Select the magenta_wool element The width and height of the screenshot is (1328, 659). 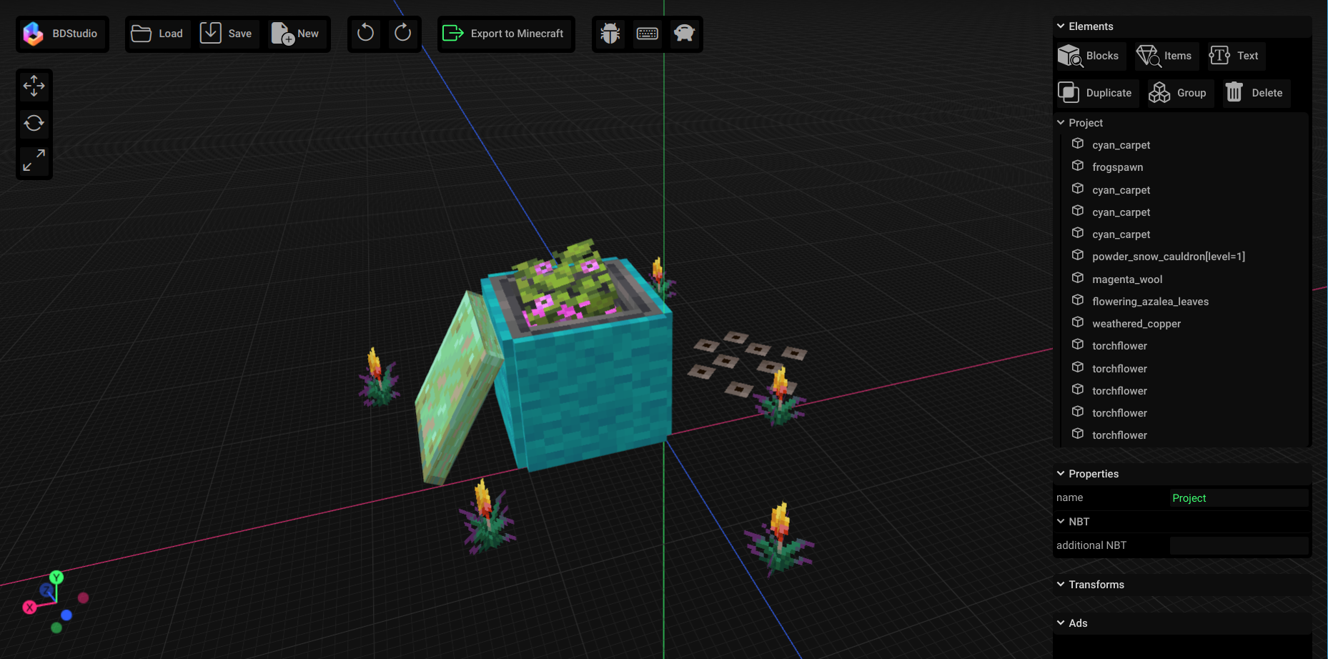[x=1127, y=279]
